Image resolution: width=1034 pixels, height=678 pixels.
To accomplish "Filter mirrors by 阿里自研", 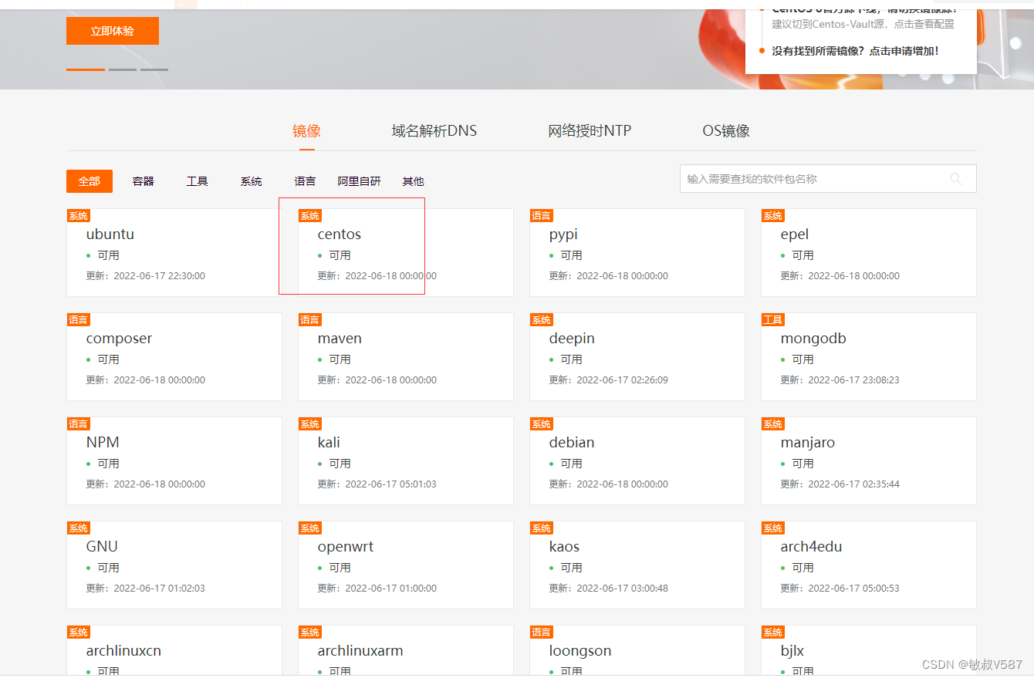I will point(360,181).
